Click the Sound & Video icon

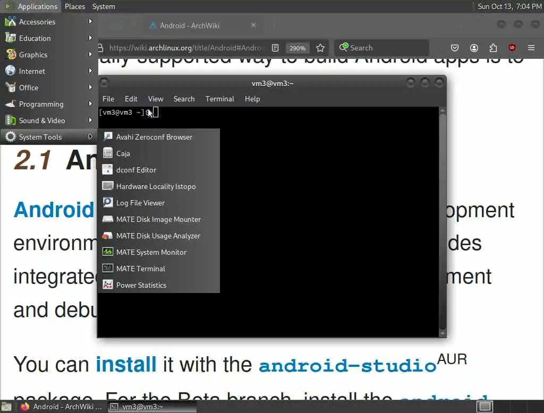[x=11, y=121]
